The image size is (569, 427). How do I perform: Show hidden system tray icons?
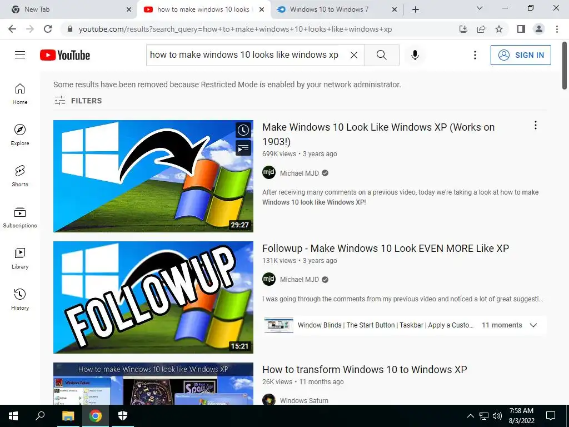pyautogui.click(x=470, y=416)
